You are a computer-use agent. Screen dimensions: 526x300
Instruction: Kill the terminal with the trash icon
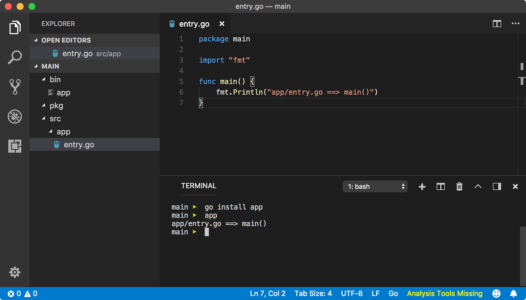[459, 187]
